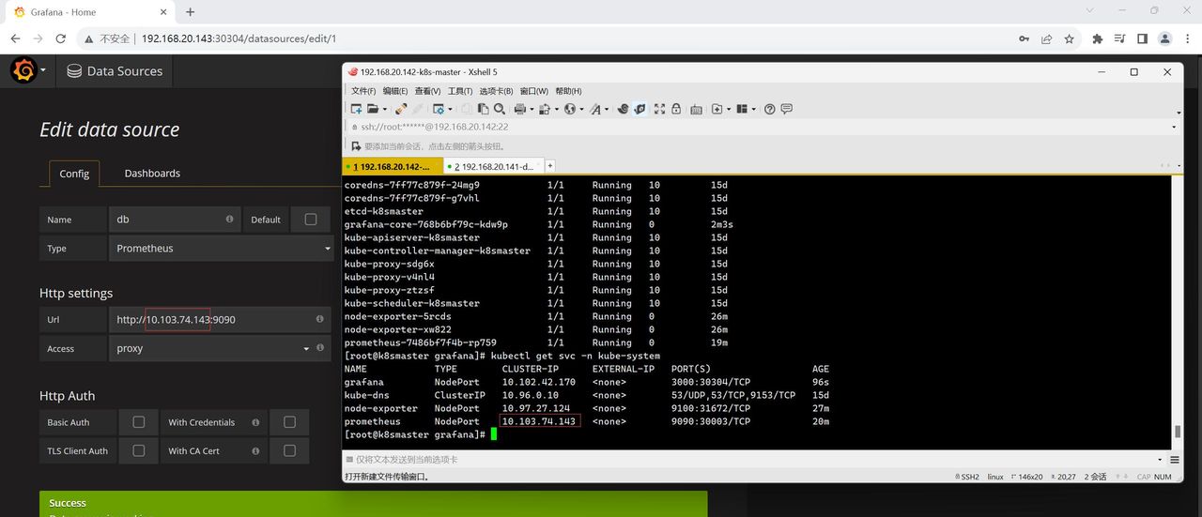Expand the Xshell address bar dropdown arrow
This screenshot has width=1202, height=517.
(1174, 127)
